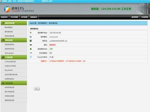Click the .NET badge icon
The height and width of the screenshot is (112, 150).
(x=37, y=88)
